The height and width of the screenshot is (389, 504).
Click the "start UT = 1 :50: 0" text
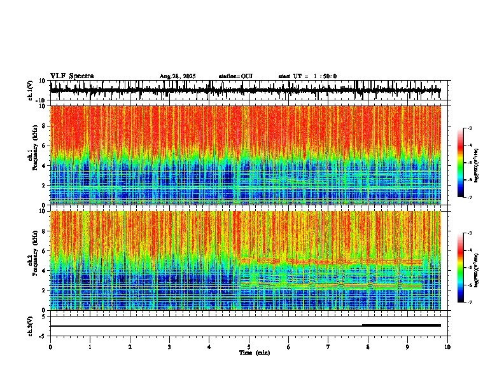click(x=307, y=76)
